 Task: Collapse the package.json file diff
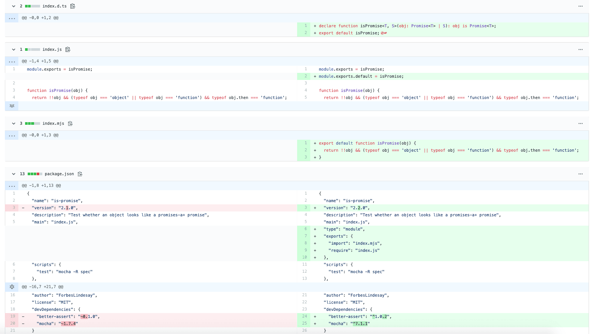click(13, 174)
